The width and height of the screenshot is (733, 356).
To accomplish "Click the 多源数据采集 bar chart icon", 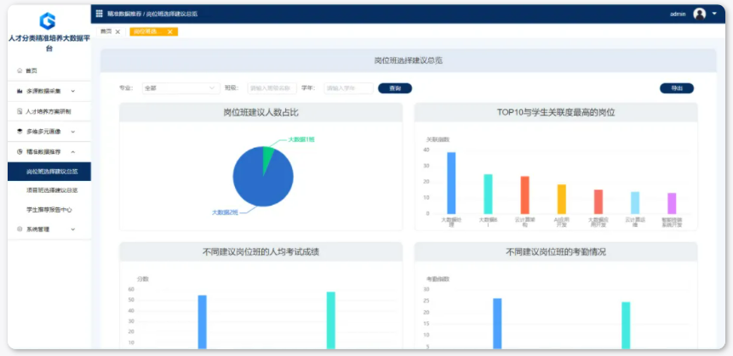I will click(20, 91).
